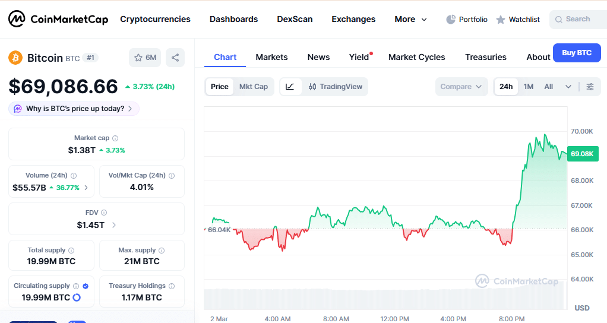Click the FDV info icon
Viewport: 607px width, 323px height.
(104, 213)
